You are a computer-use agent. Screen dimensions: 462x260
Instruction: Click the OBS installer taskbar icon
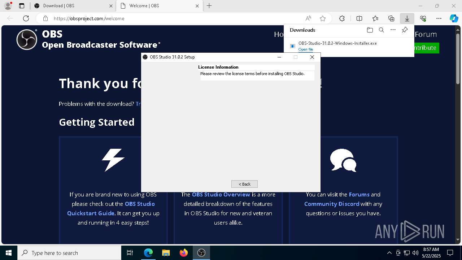201,253
